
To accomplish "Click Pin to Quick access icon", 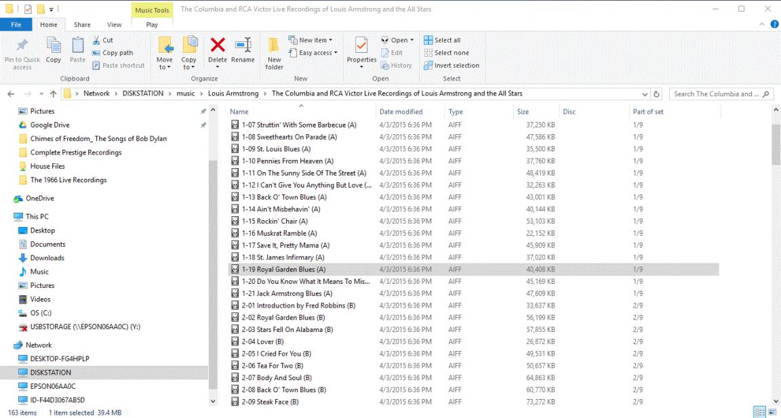I will (x=22, y=53).
